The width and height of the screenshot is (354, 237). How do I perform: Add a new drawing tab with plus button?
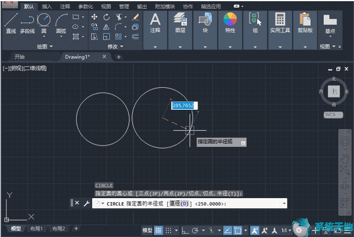(x=119, y=57)
